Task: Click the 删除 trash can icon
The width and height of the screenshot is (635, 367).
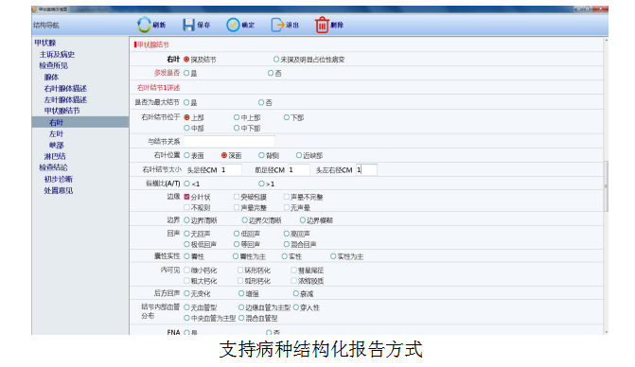Action: 322,25
